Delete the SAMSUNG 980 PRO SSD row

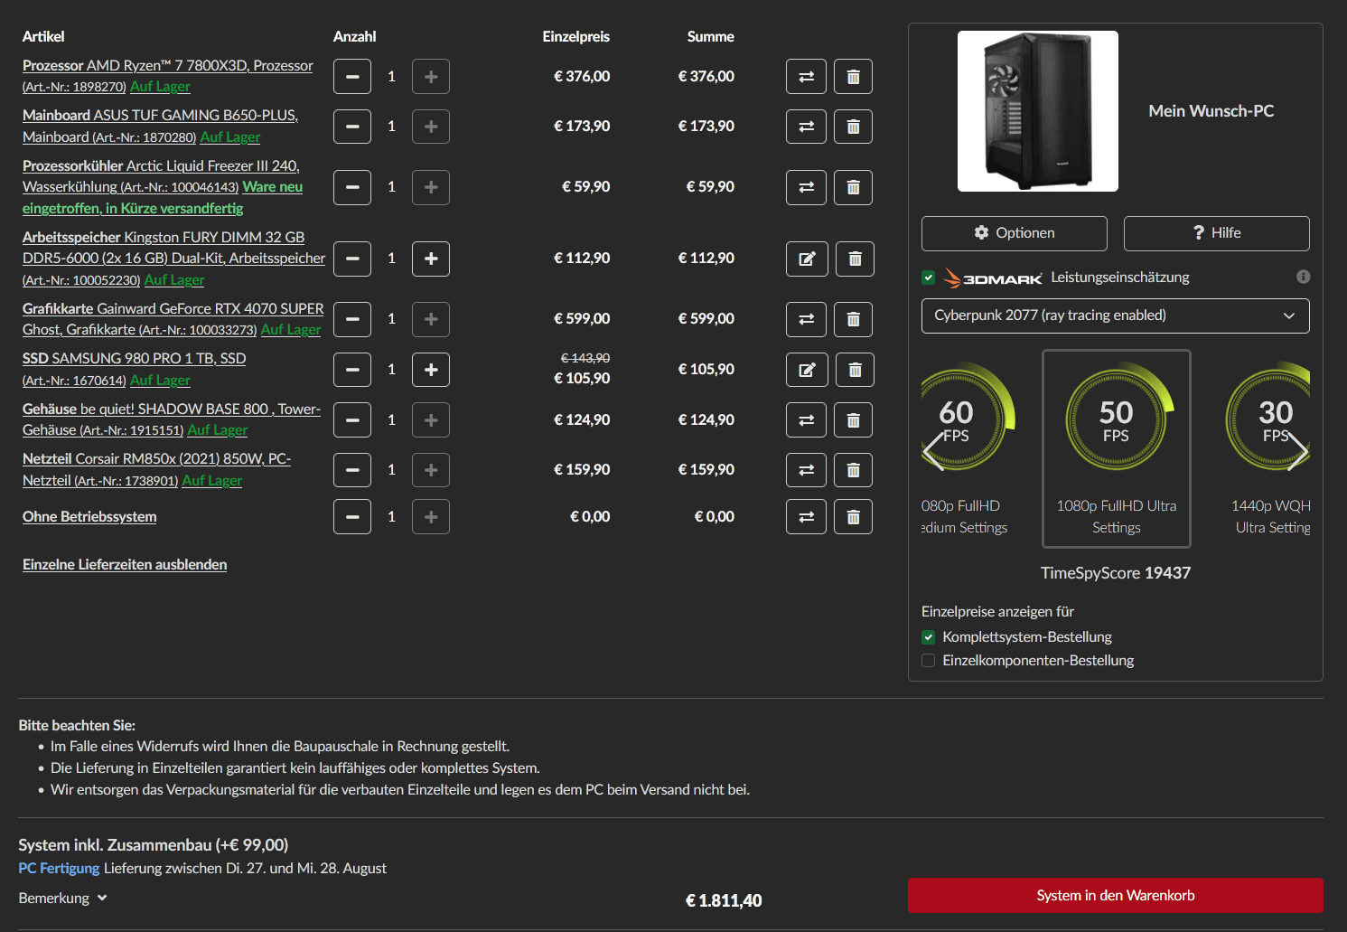855,370
